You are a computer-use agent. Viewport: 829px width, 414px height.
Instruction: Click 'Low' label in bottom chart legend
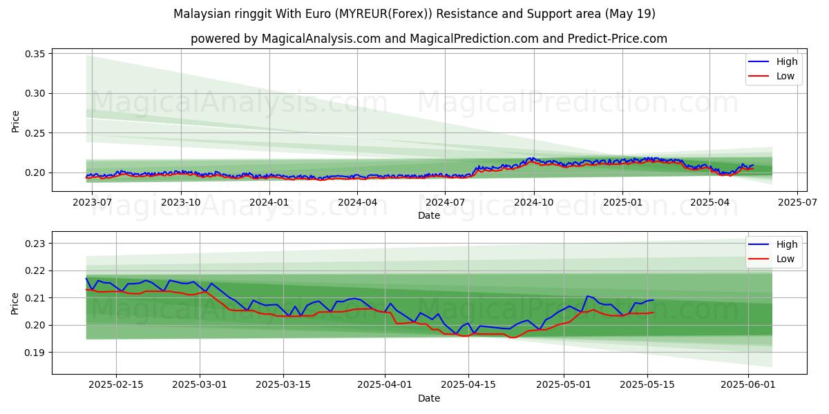click(x=785, y=259)
